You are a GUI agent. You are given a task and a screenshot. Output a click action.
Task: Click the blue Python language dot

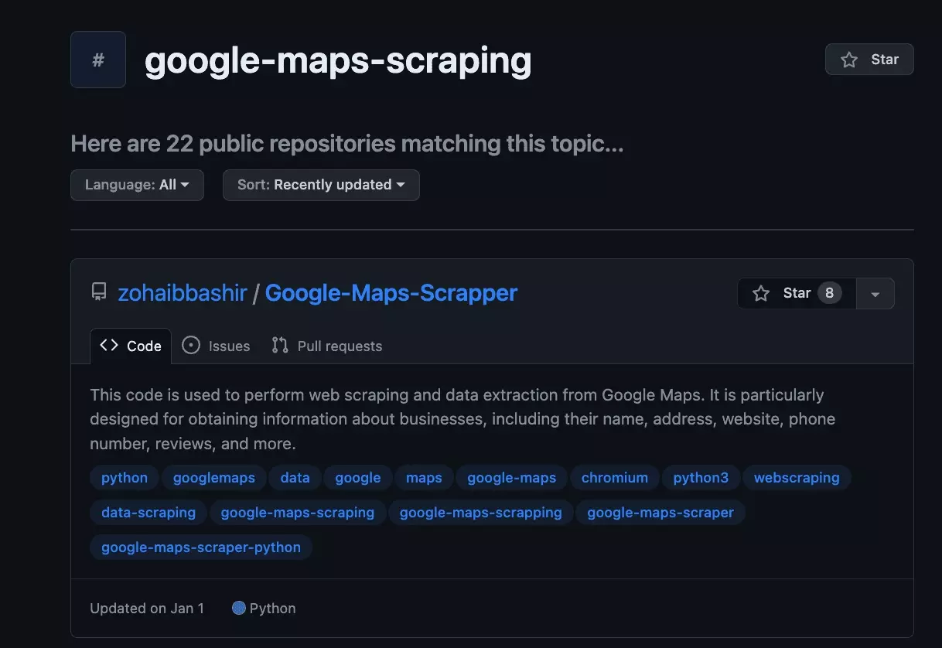point(239,608)
